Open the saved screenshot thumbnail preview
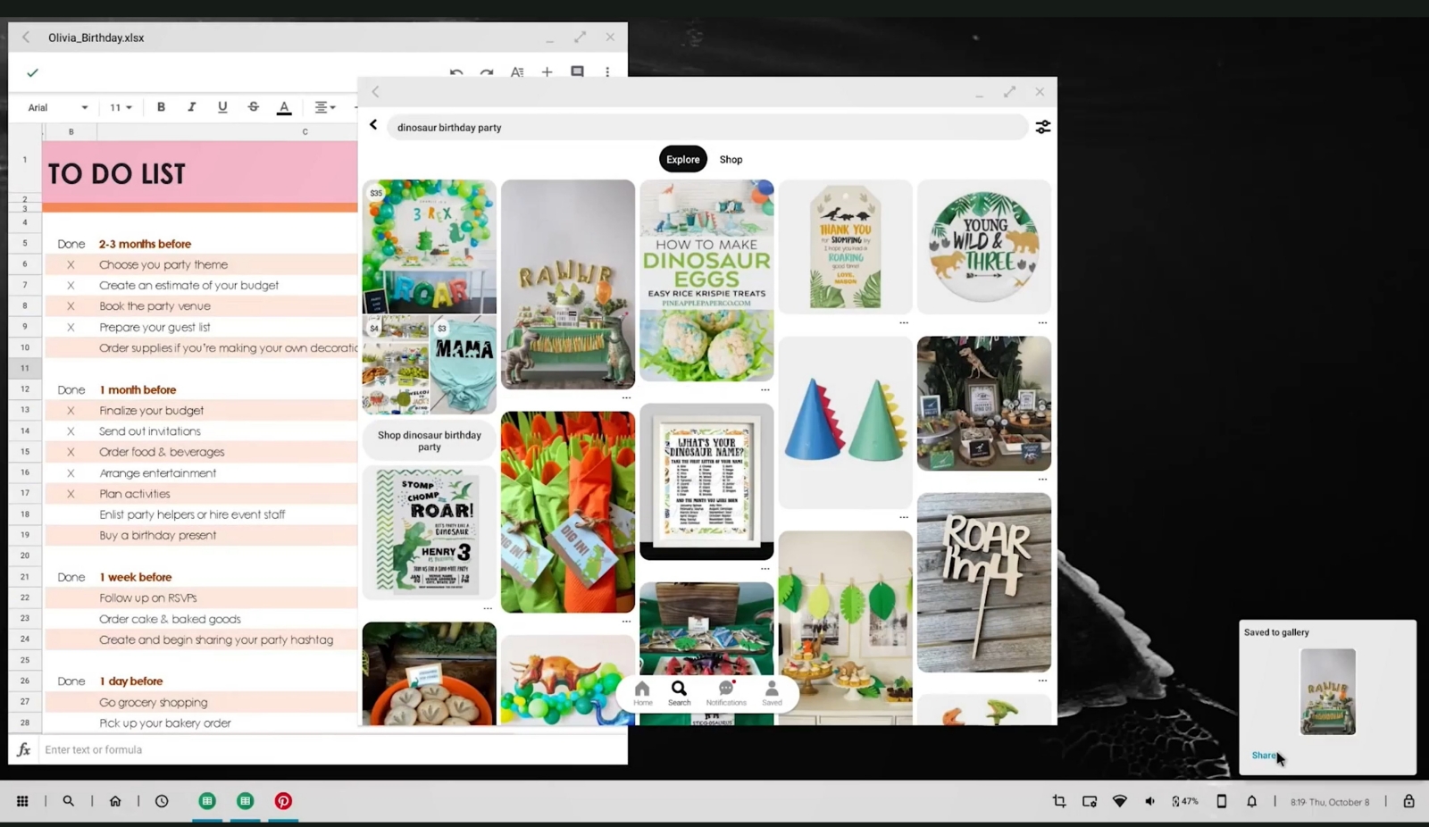 pyautogui.click(x=1327, y=692)
